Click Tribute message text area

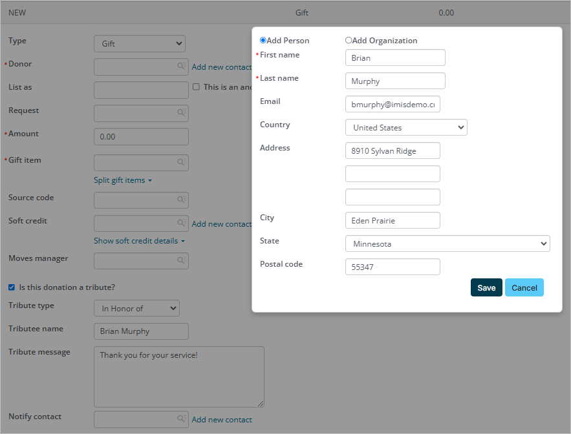tap(179, 377)
